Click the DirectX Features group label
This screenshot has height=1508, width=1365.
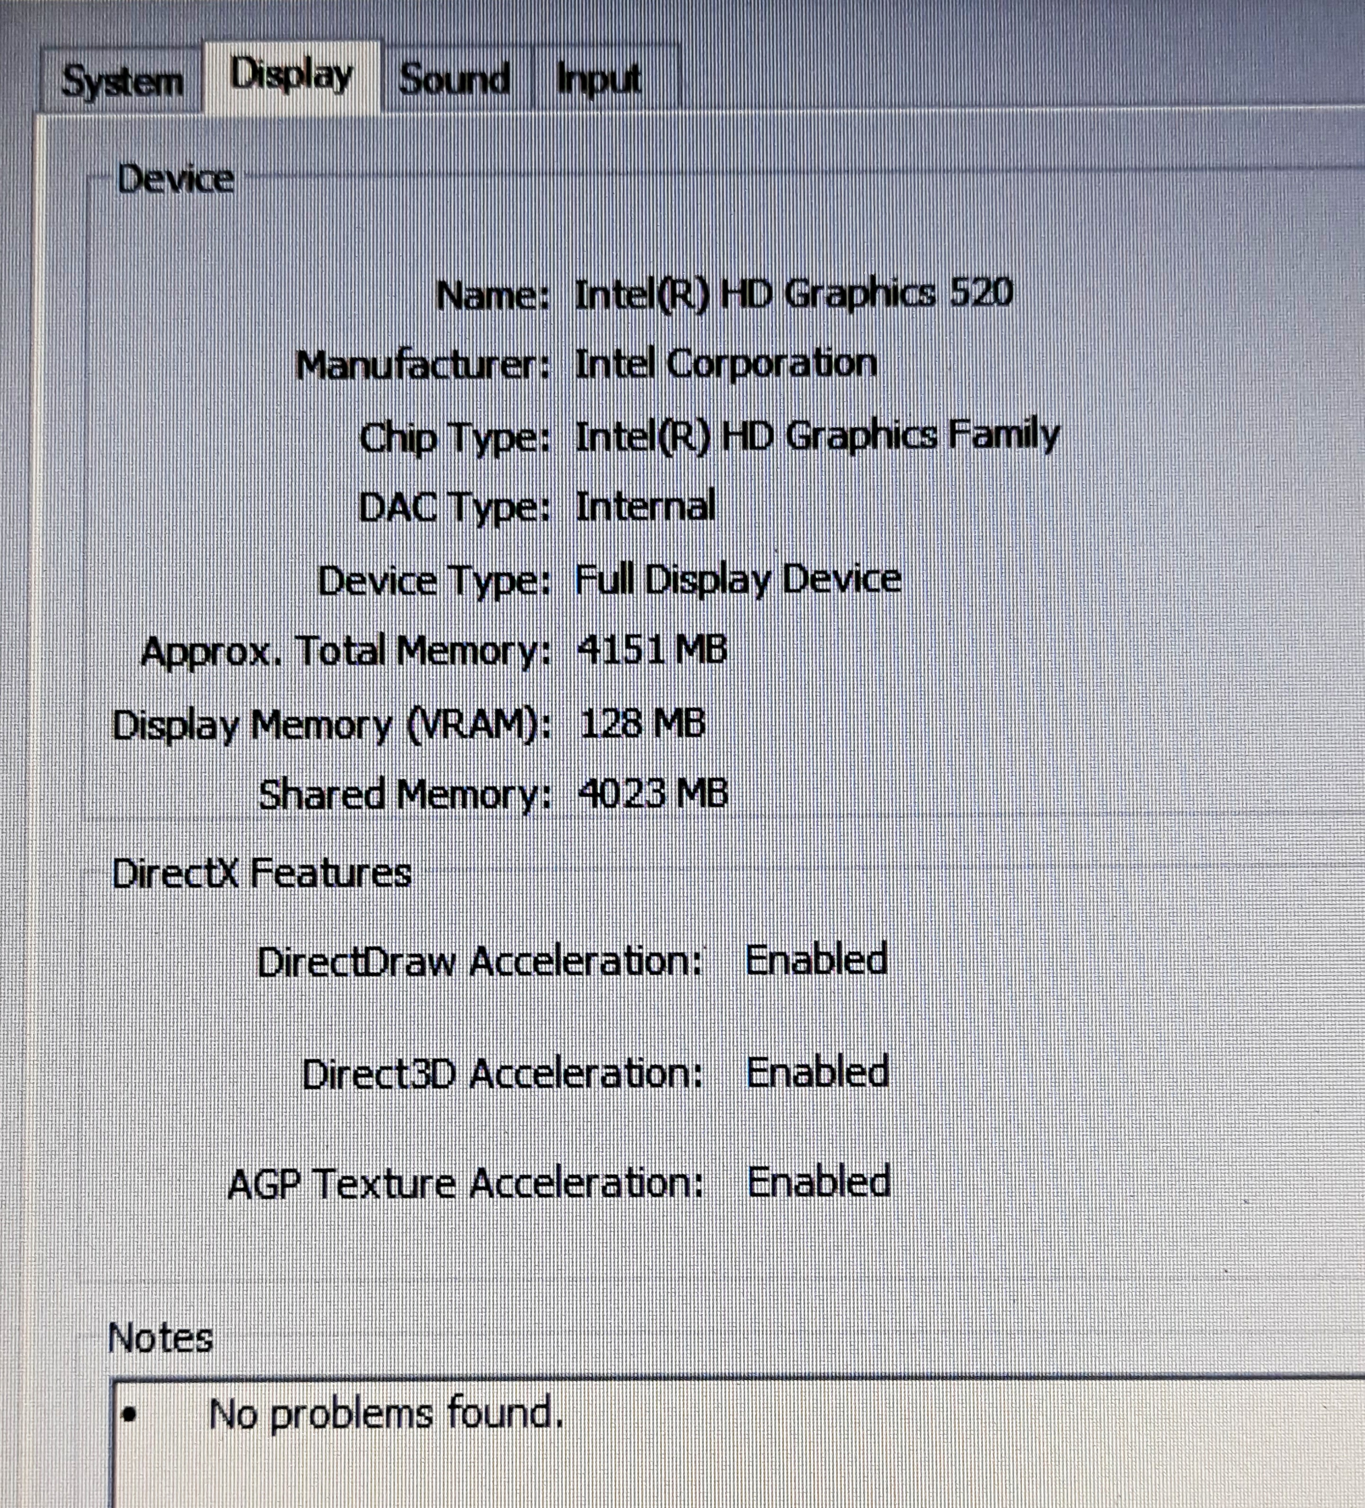(x=262, y=873)
